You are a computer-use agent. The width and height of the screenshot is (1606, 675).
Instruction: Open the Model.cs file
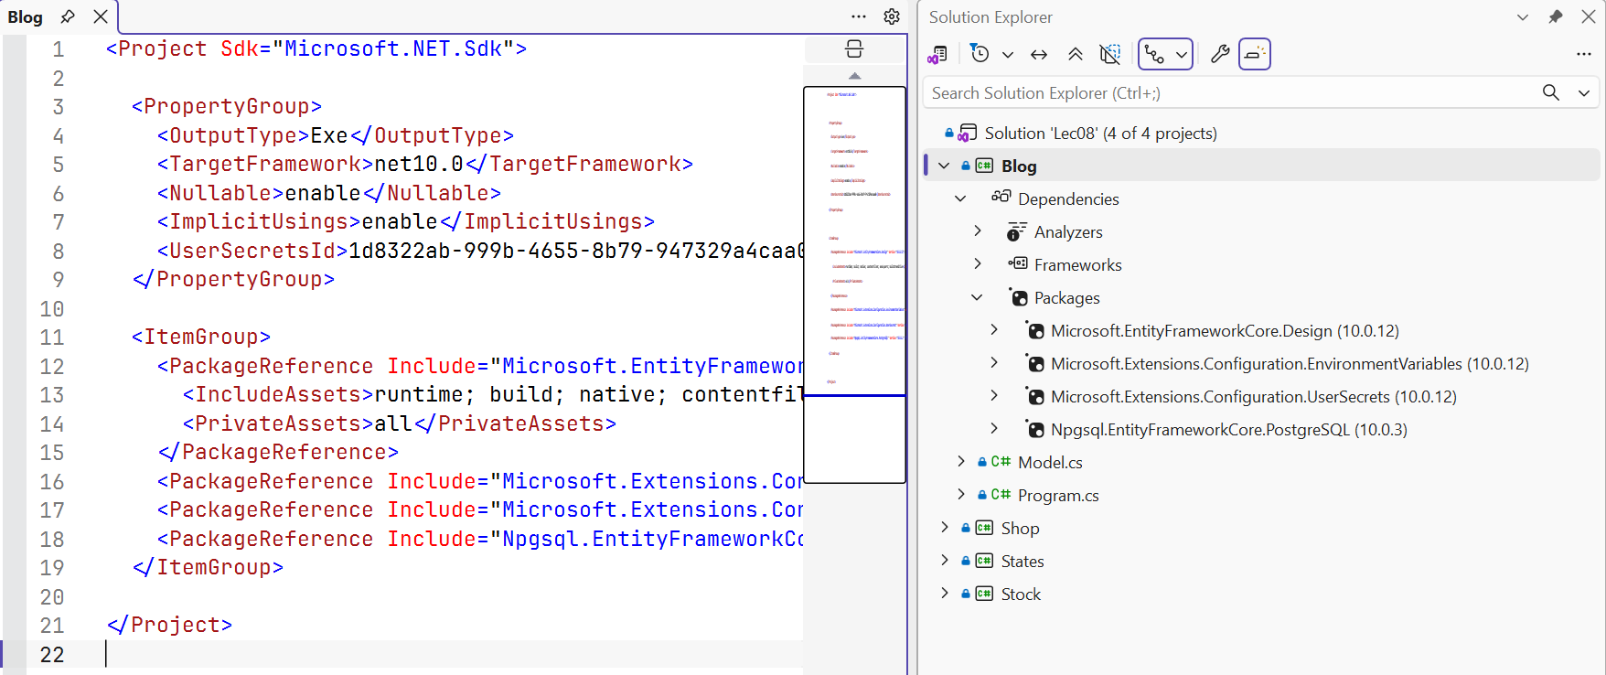[x=1050, y=463]
